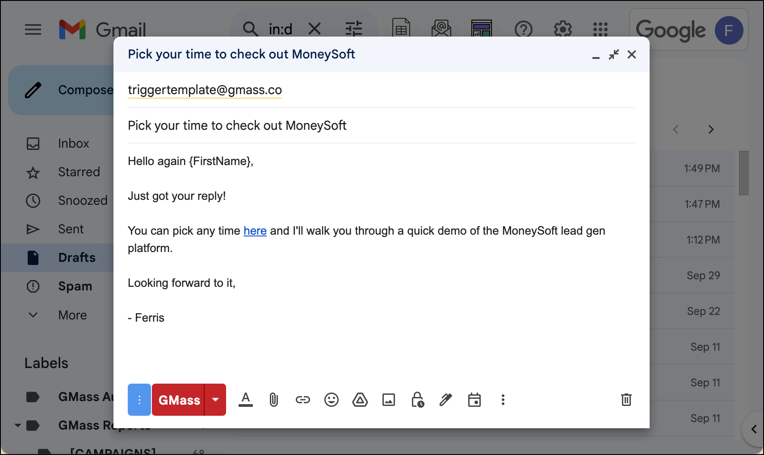This screenshot has height=455, width=764.
Task: Insert an emoji in the message
Action: (x=332, y=400)
